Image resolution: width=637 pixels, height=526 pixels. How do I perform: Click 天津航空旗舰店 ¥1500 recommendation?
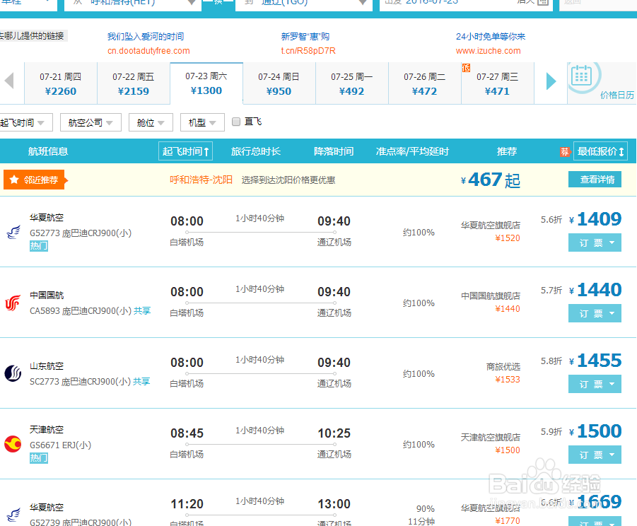(x=491, y=443)
